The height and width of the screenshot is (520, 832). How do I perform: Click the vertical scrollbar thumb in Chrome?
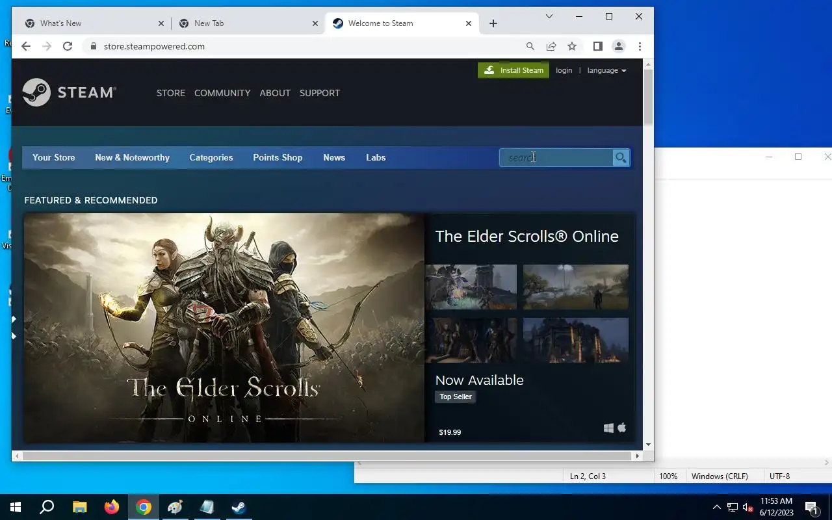648,96
